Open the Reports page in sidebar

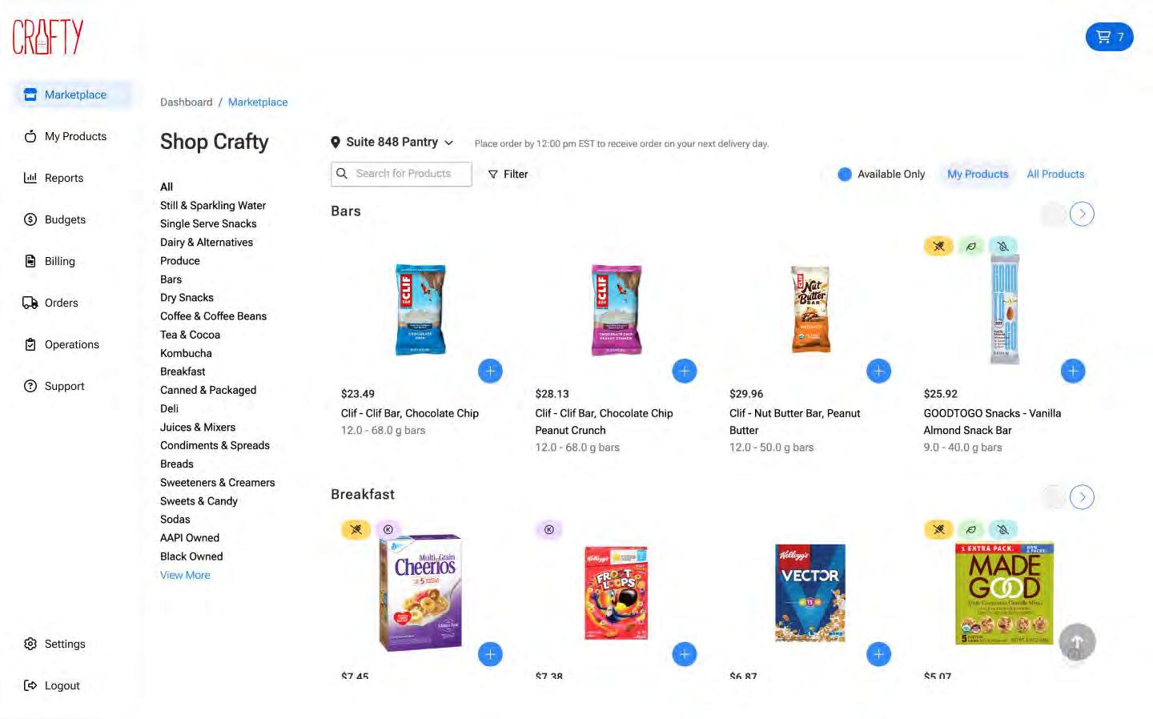coord(63,178)
